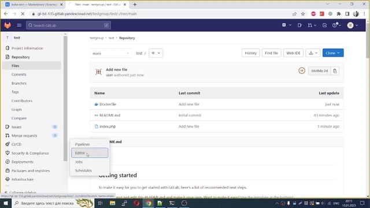Select Files in the sidebar
The width and height of the screenshot is (370, 208).
coord(31,66)
